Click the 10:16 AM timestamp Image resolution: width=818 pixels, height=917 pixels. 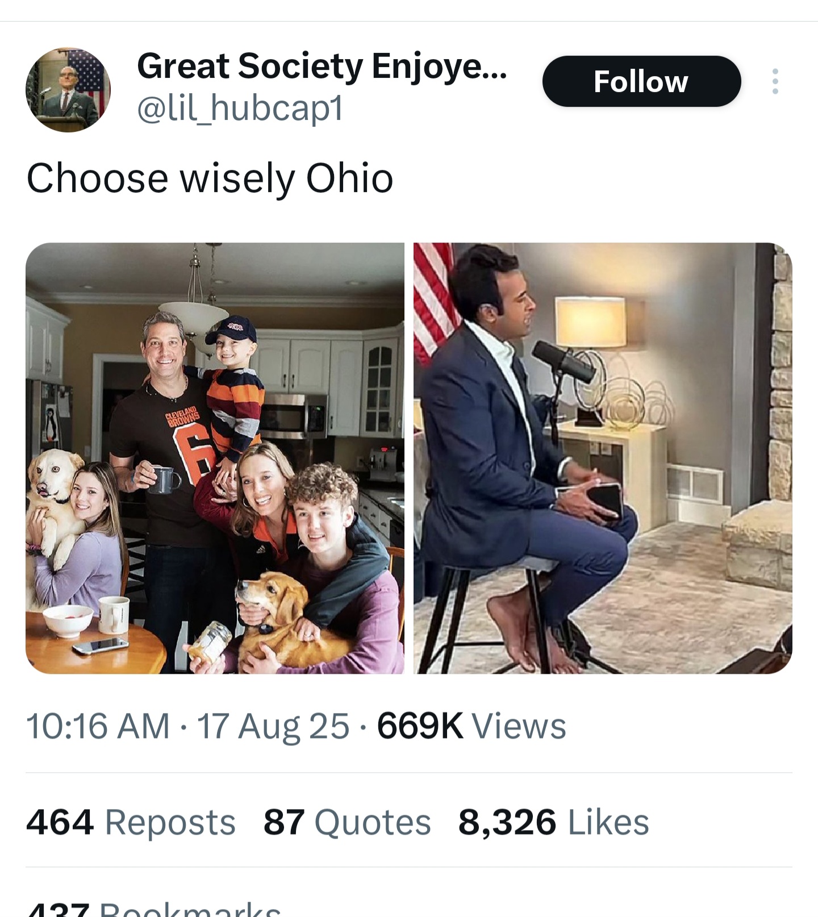tap(98, 726)
